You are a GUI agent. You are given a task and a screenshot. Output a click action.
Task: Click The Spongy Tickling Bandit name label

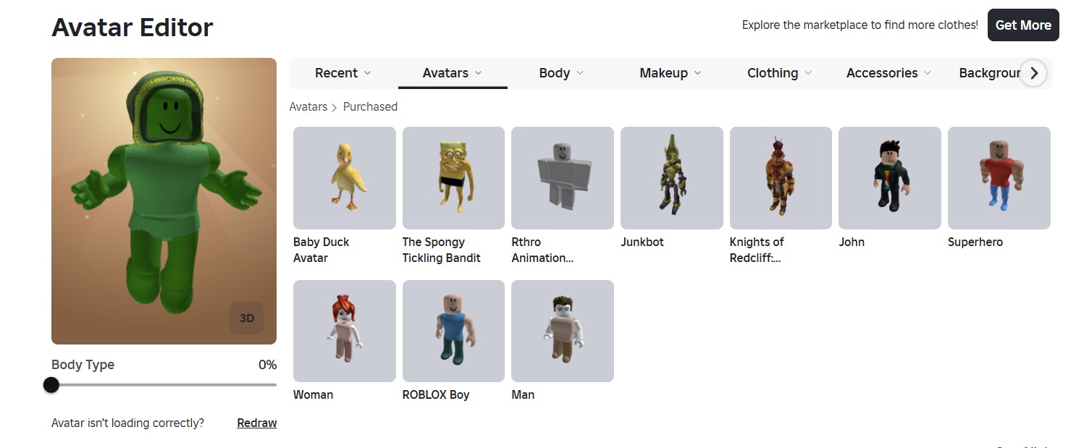(442, 250)
